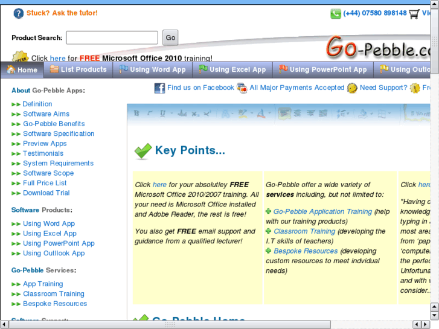The image size is (439, 329).
Task: Click the blue flag icon for Word App
Action: [123, 69]
